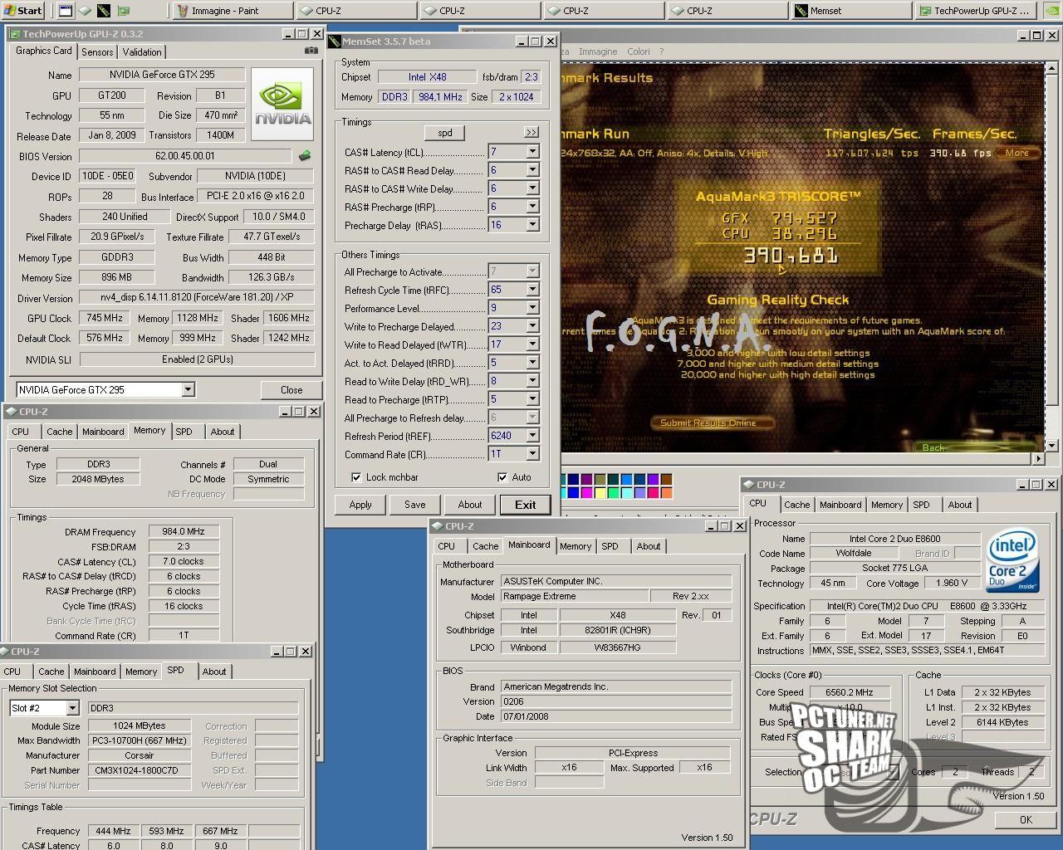Click the DRAM Frequency value 984.0 MHz

point(184,532)
